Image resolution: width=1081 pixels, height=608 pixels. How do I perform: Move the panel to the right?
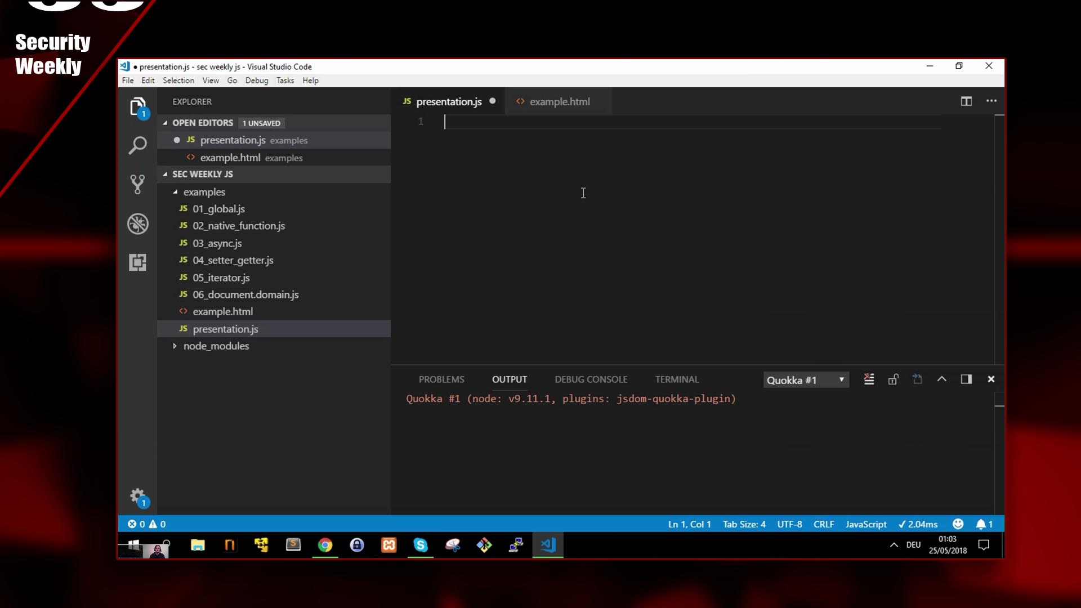coord(966,379)
